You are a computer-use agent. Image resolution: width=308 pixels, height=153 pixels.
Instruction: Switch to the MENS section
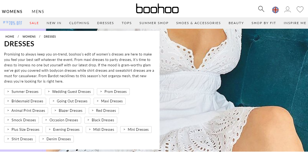pos(38,12)
